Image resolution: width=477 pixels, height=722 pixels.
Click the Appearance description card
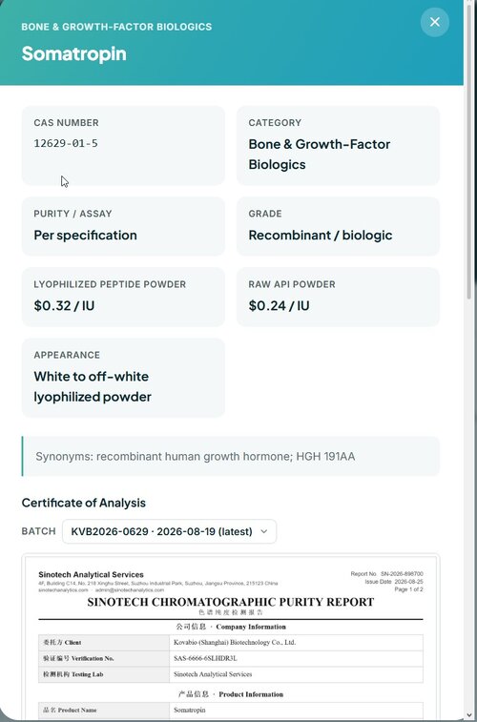[x=123, y=378]
